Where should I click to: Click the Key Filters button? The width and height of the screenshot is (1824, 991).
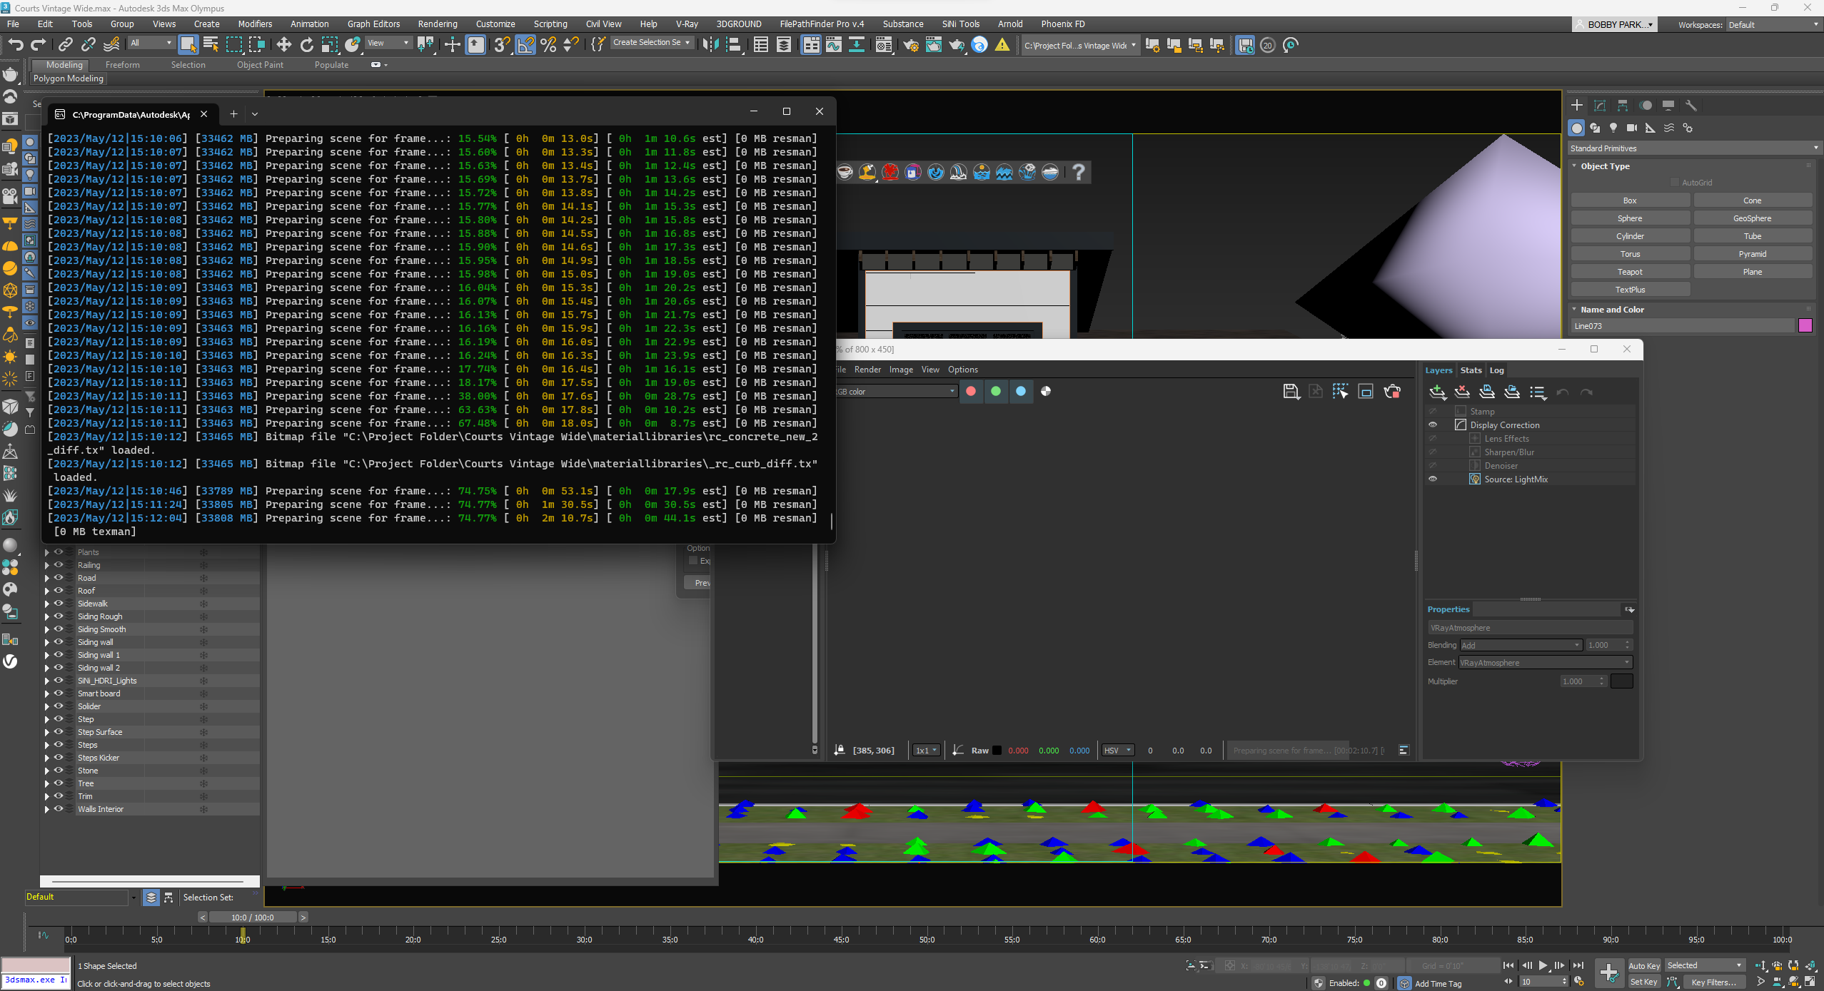point(1713,982)
